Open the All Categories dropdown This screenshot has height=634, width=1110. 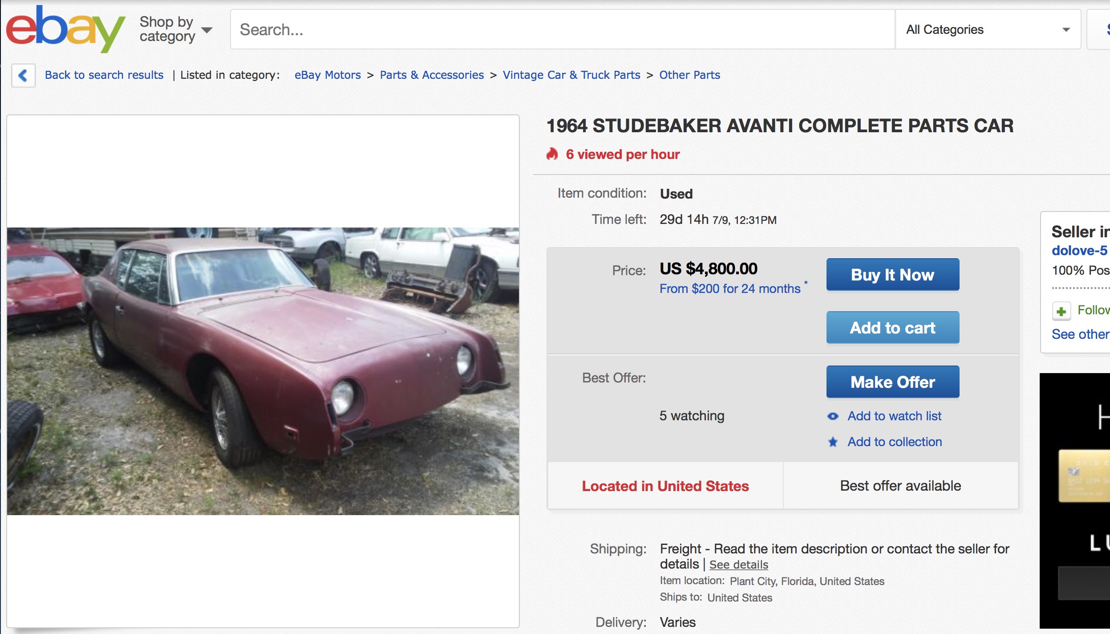pyautogui.click(x=988, y=29)
